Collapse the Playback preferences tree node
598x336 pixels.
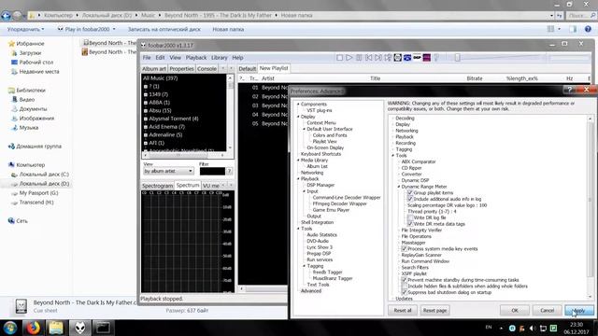298,178
